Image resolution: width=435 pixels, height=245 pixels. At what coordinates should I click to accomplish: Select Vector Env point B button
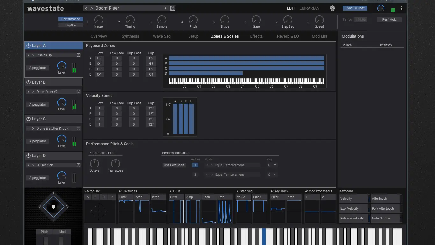[96, 197]
